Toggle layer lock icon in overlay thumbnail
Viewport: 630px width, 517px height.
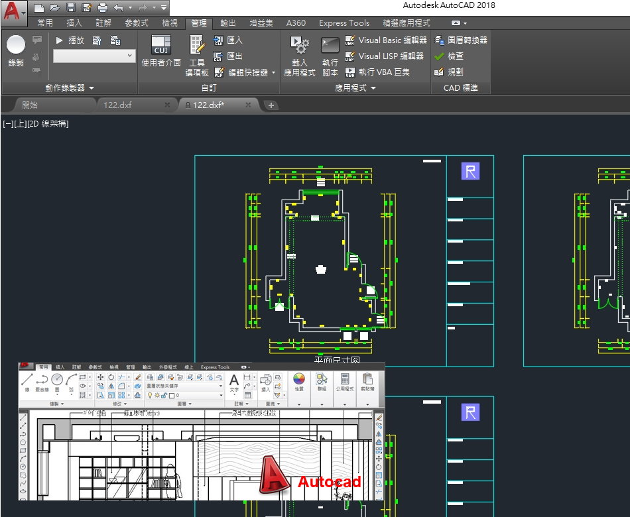tap(164, 395)
